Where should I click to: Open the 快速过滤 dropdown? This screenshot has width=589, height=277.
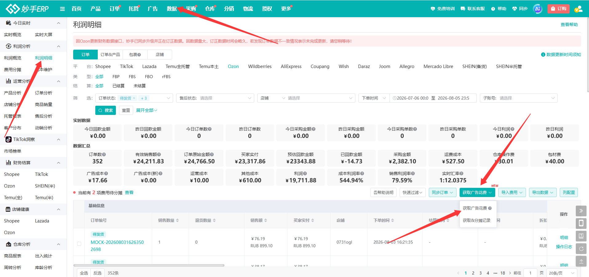tap(413, 192)
